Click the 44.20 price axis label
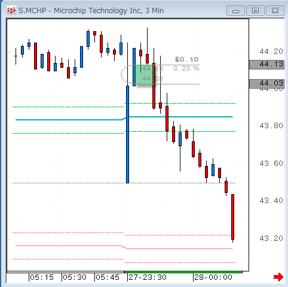Viewport: 288px width, 287px height. click(x=271, y=52)
